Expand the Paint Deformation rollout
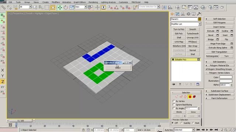 click(x=219, y=98)
